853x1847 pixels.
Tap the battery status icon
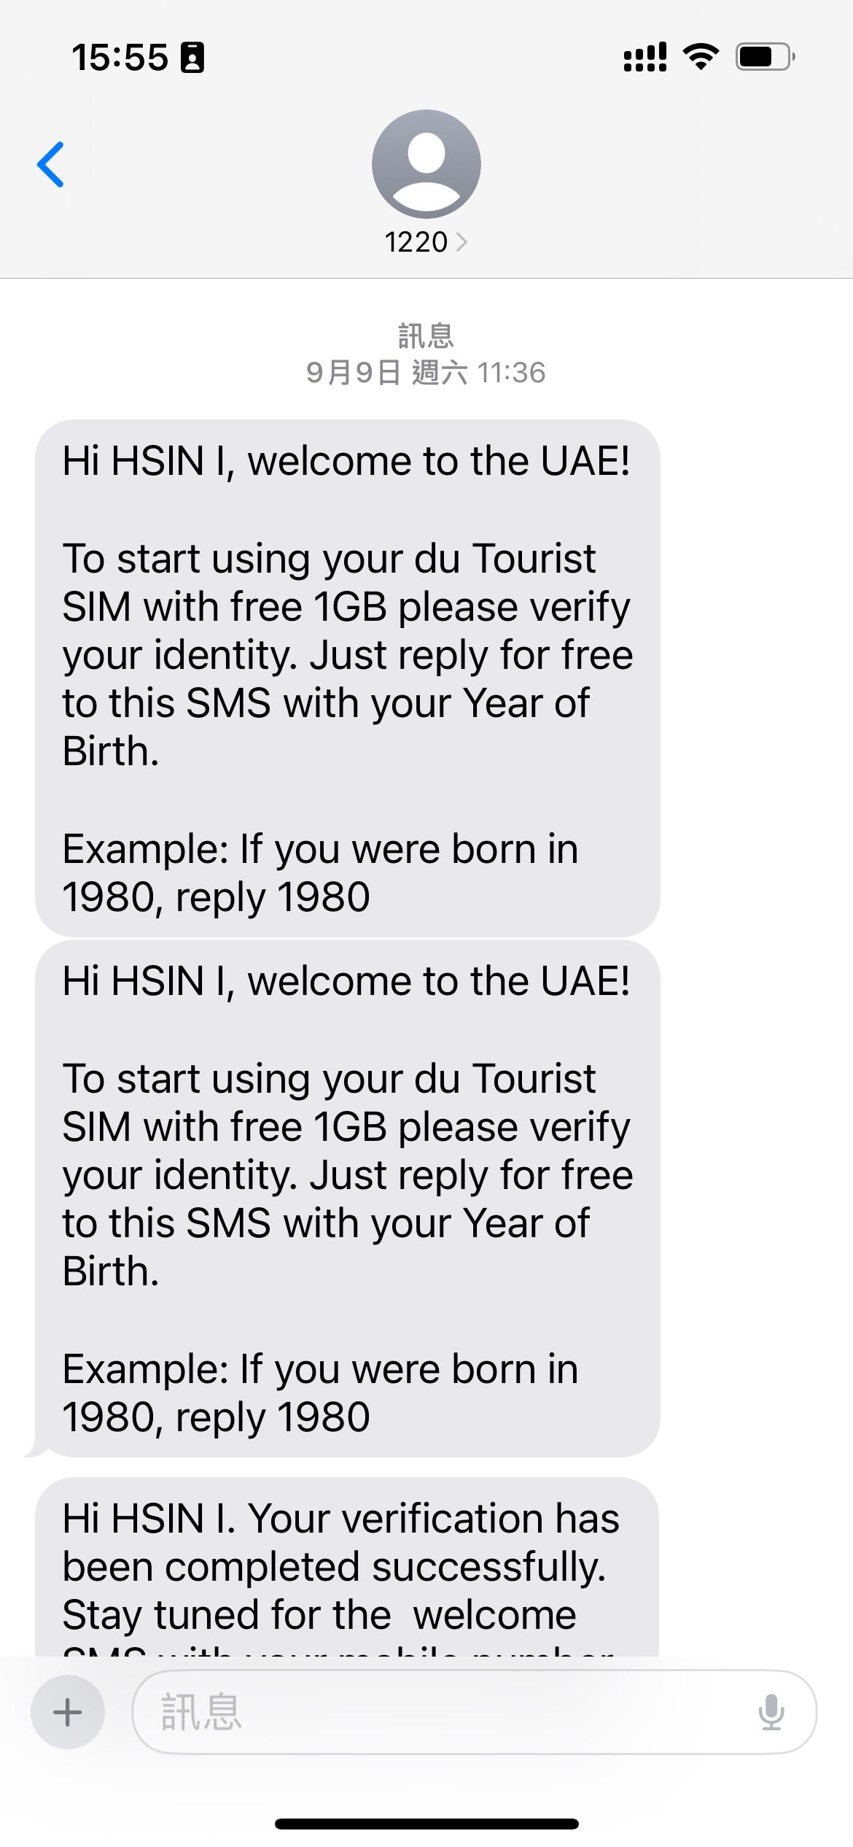pyautogui.click(x=764, y=57)
